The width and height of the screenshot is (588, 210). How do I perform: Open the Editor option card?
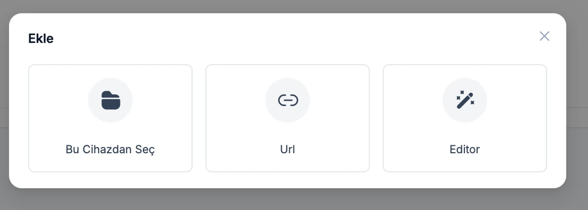point(465,118)
